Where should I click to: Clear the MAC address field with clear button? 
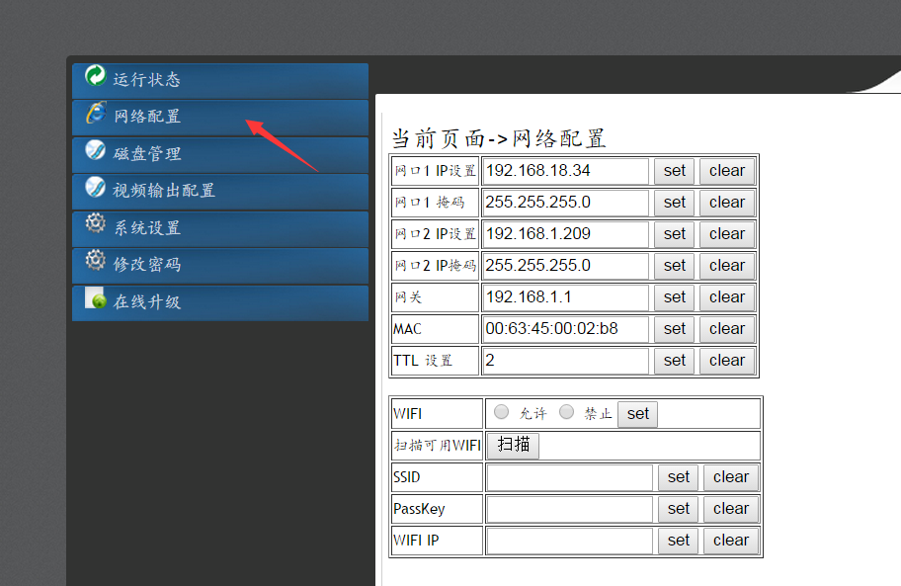(x=727, y=329)
